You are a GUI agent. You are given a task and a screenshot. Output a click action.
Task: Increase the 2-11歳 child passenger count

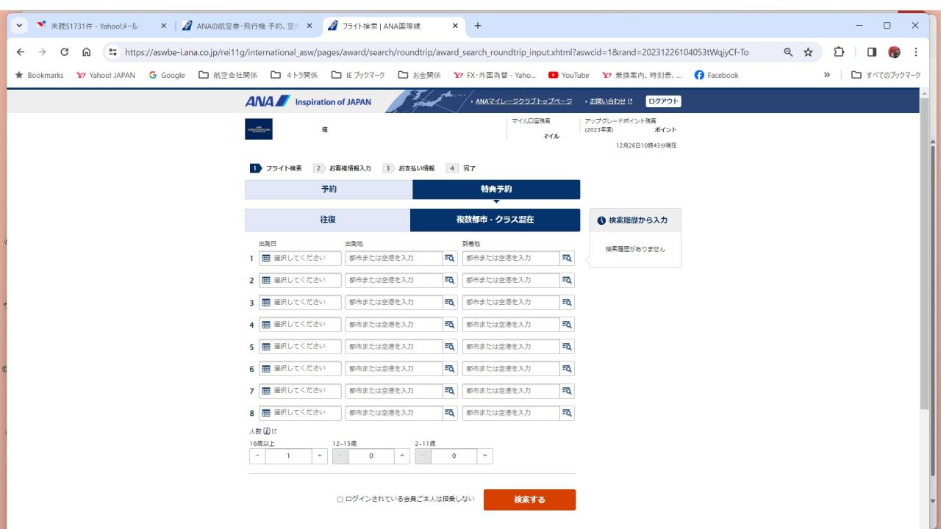(485, 456)
